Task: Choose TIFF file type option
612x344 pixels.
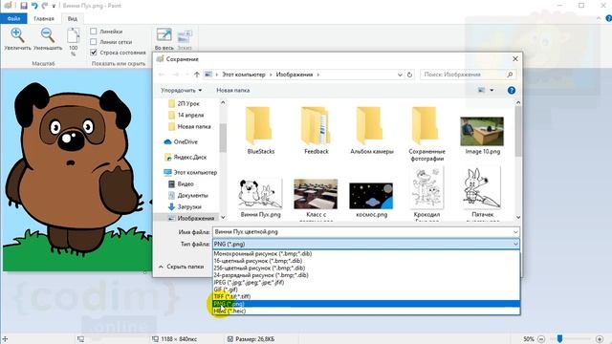Action: click(x=366, y=296)
